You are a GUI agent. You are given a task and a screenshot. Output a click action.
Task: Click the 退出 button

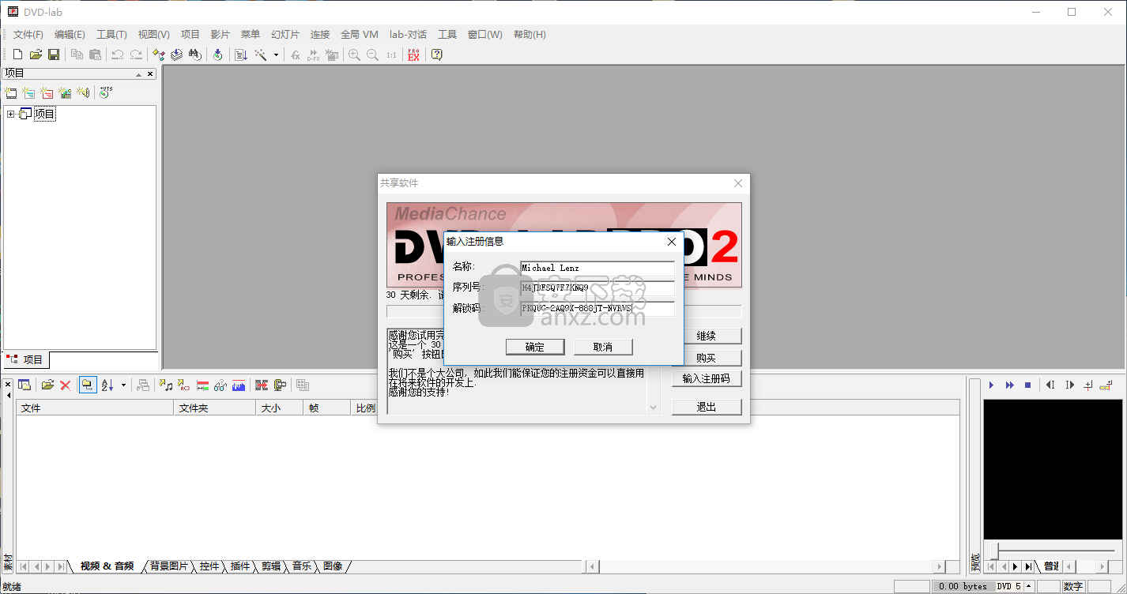(x=707, y=407)
